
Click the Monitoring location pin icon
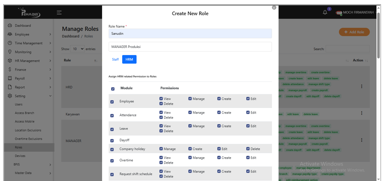click(x=10, y=52)
